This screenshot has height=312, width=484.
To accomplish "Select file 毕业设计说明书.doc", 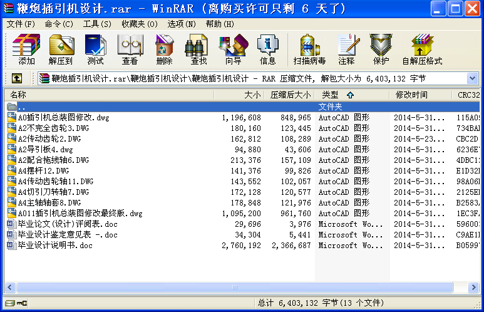I will point(55,246).
